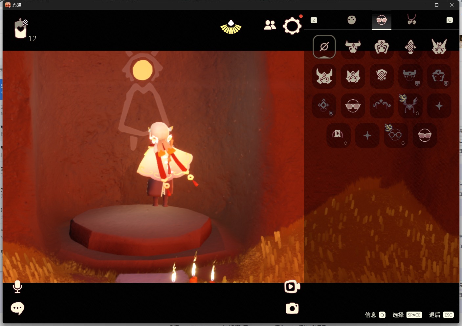Switch to the sunglasses accessory category tab
Screen dimensions: 462x326
(x=382, y=20)
